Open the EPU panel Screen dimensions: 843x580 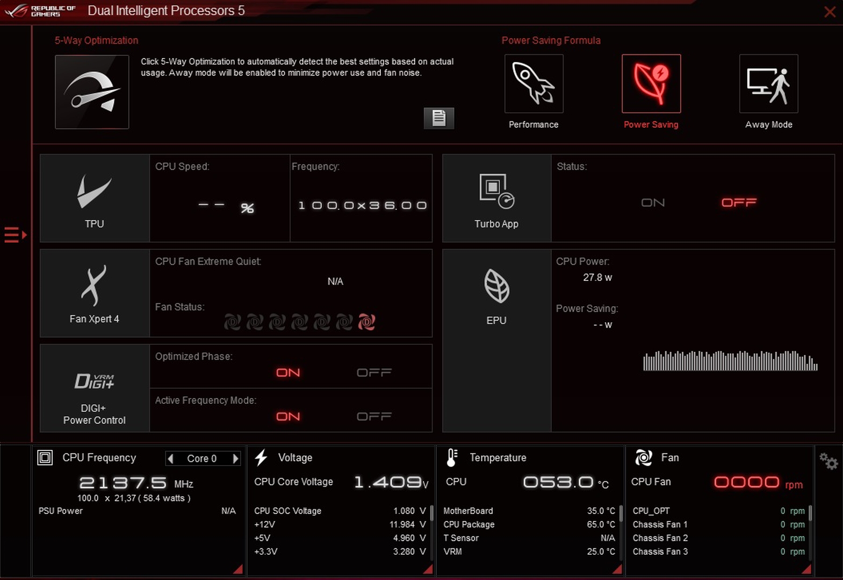(x=496, y=340)
